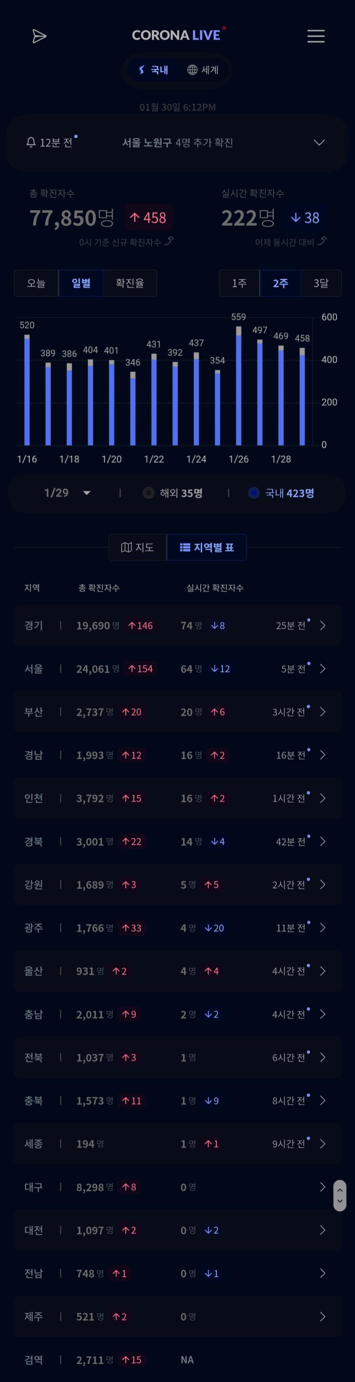The image size is (355, 1382).
Task: Click the bell notification icon
Action: point(31,142)
